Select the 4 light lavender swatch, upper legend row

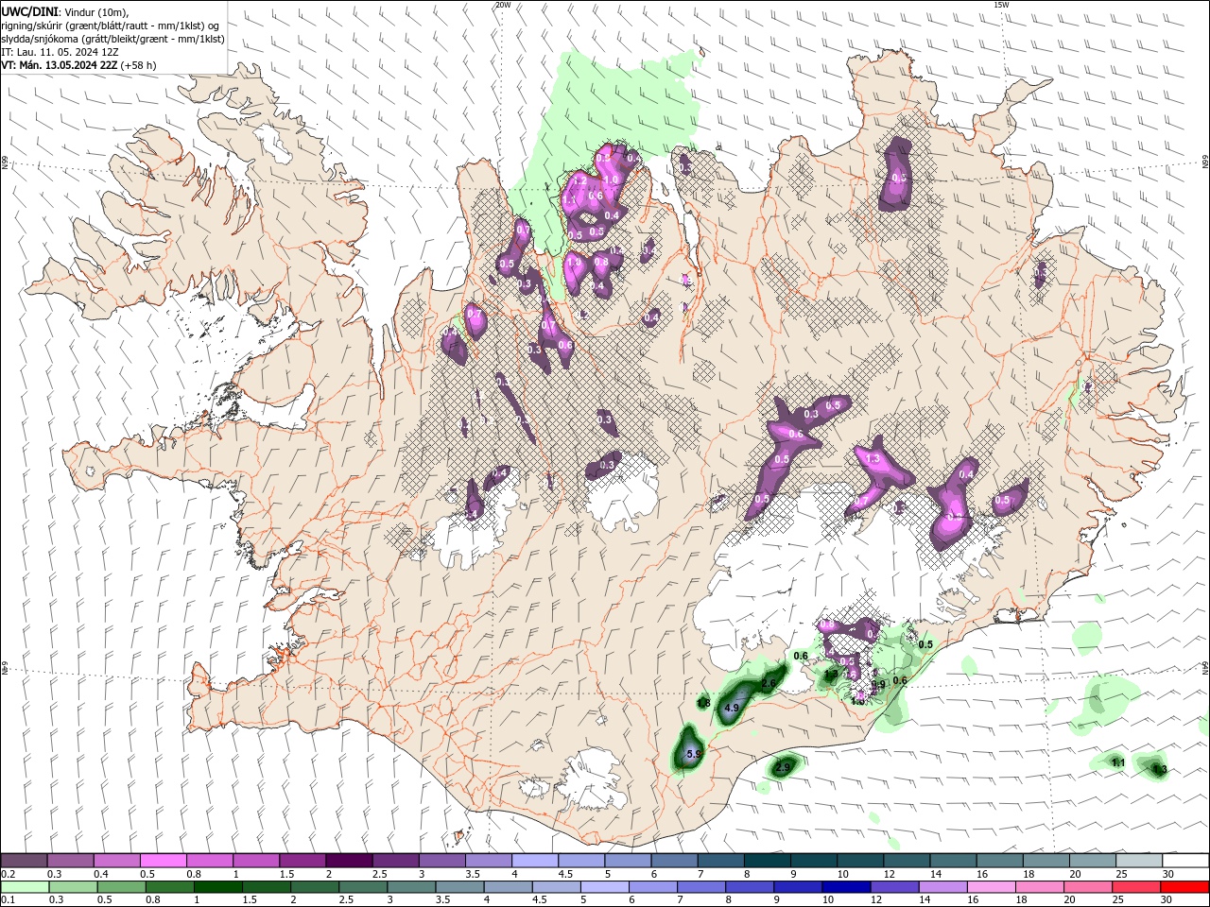click(x=535, y=861)
